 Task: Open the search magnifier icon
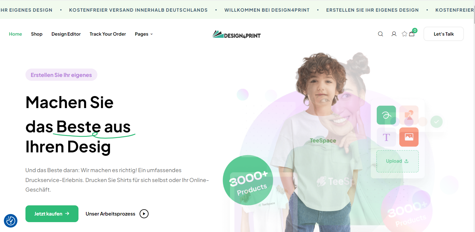click(380, 34)
